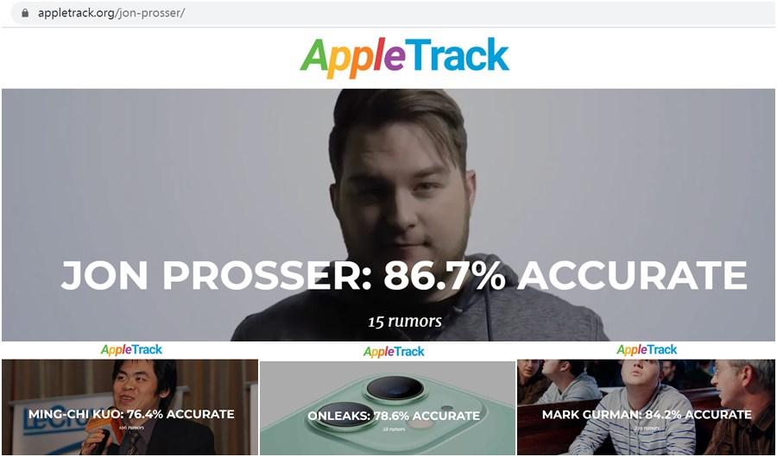Click the padlock icon in address bar
The width and height of the screenshot is (777, 457).
click(25, 14)
